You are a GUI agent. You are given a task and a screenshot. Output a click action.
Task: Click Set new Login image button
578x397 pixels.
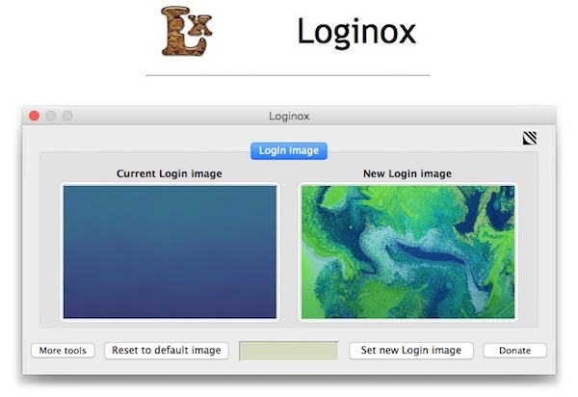pyautogui.click(x=411, y=350)
